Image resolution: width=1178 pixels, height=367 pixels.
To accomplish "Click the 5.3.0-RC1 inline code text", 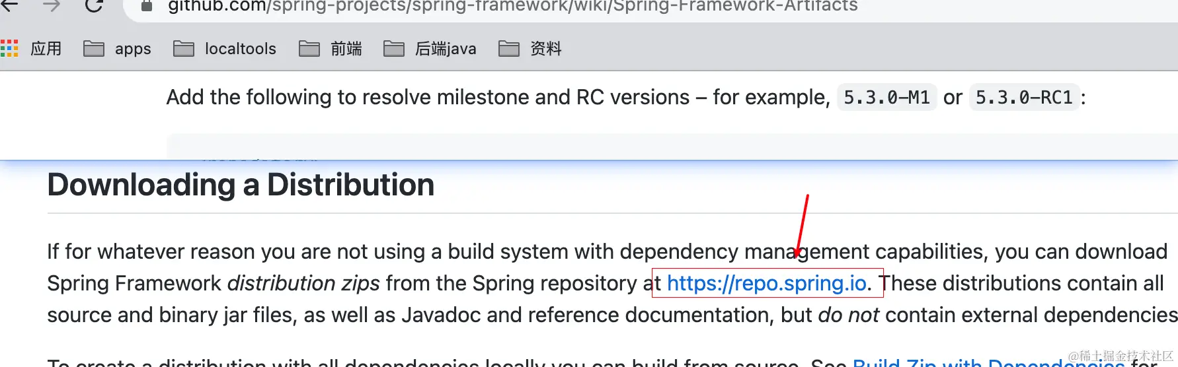I will (1024, 98).
